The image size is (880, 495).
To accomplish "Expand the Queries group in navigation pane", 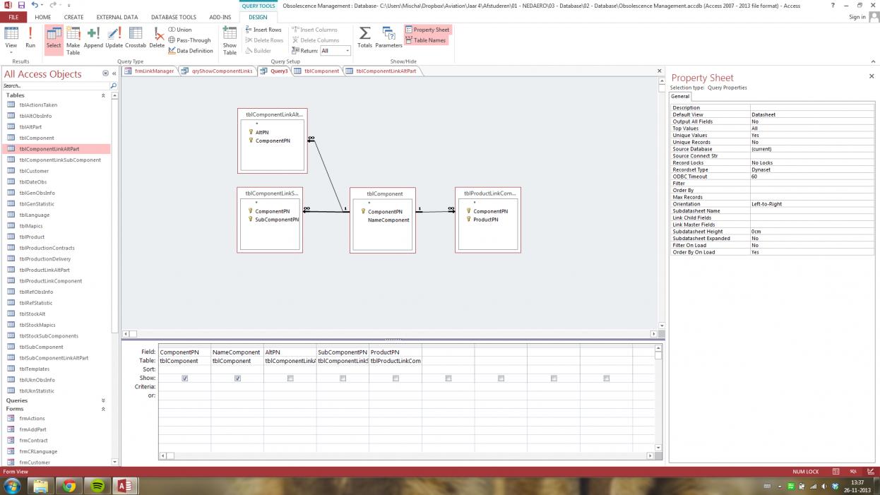I will point(104,400).
